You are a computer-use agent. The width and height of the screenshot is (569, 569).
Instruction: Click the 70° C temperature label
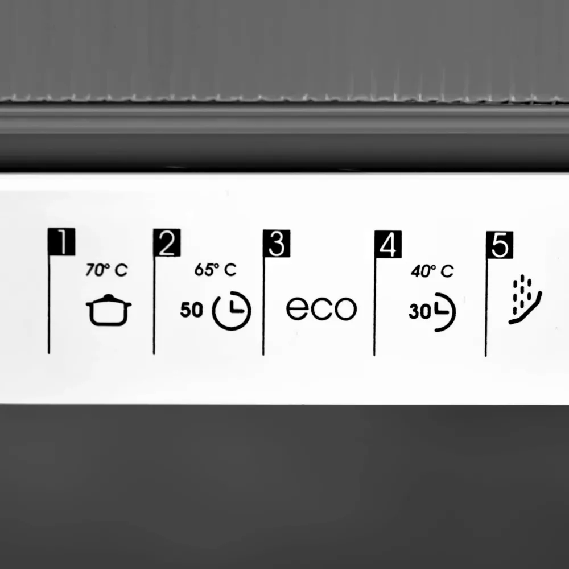[x=107, y=270]
